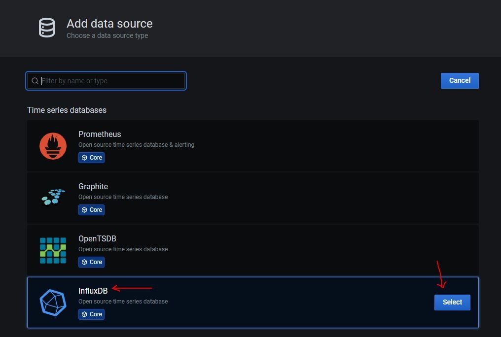This screenshot has height=337, width=501.
Task: Click the Core badge under Graphite
Action: [x=91, y=210]
